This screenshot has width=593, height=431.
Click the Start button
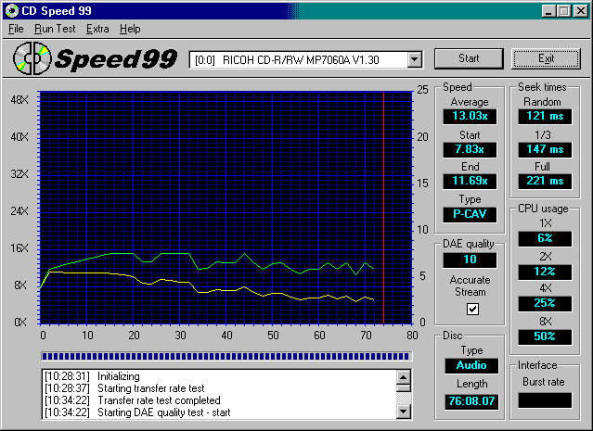tap(469, 58)
